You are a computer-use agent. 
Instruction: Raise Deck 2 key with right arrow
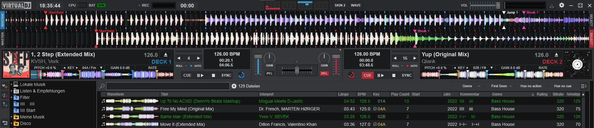pyautogui.click(x=467, y=68)
